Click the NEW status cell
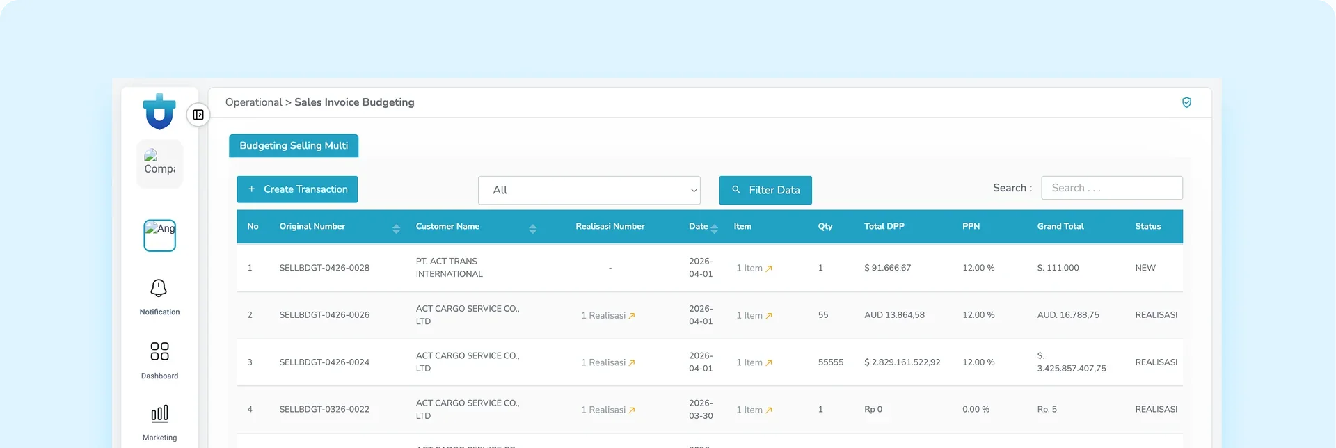The width and height of the screenshot is (1336, 448). pos(1145,268)
